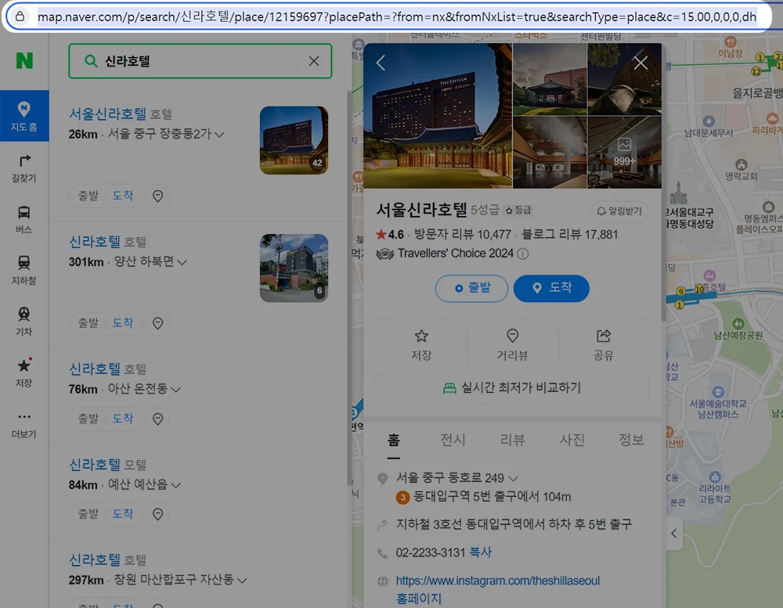Click the address bar lock icon
Screen dimensions: 783x608
click(x=20, y=16)
